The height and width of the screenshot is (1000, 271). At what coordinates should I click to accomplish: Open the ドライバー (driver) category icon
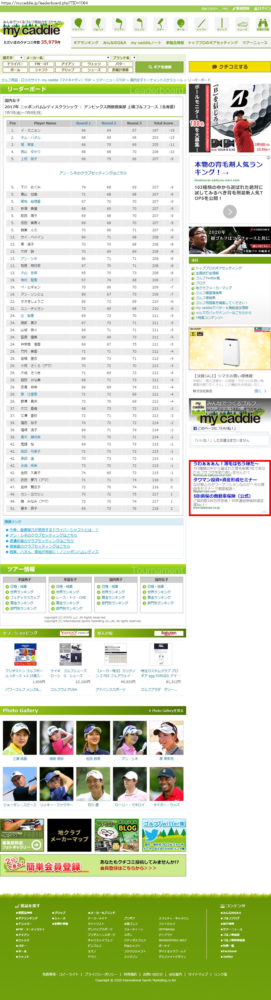click(x=78, y=24)
